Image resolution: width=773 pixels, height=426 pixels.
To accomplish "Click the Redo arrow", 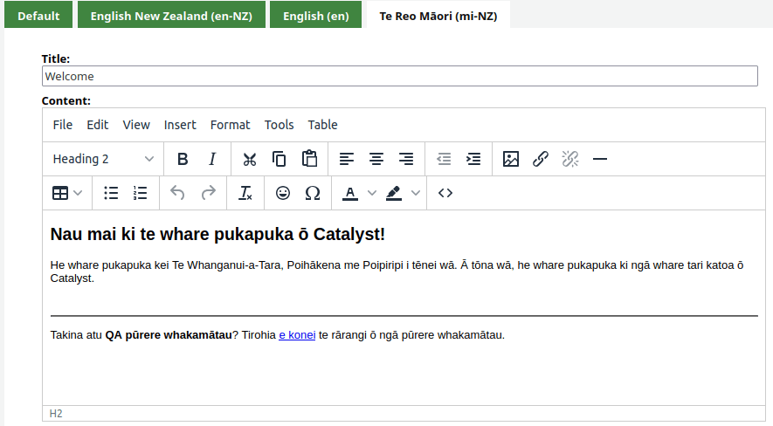I will pyautogui.click(x=208, y=193).
